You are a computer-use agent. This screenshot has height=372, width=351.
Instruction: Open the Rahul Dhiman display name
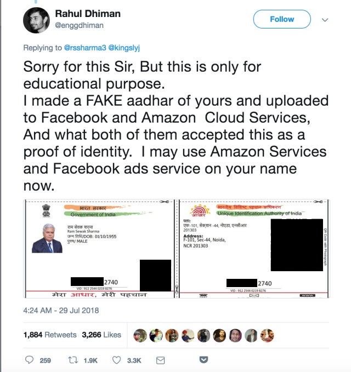tap(88, 14)
